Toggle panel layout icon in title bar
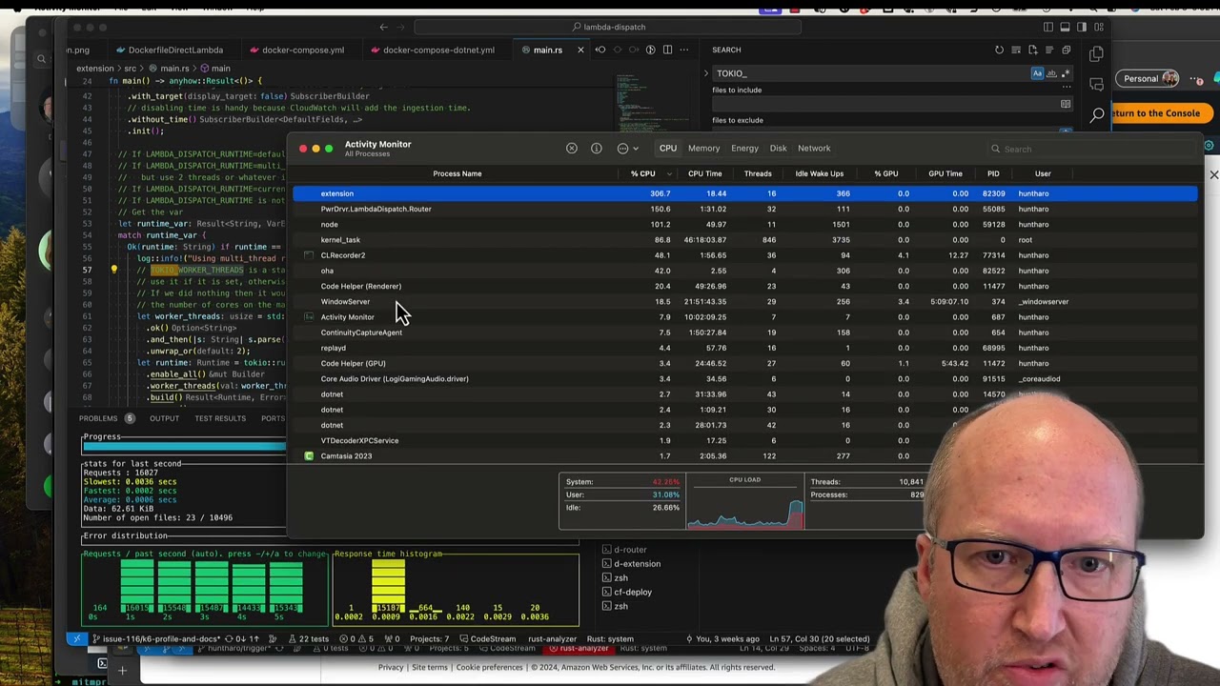 click(x=1066, y=27)
